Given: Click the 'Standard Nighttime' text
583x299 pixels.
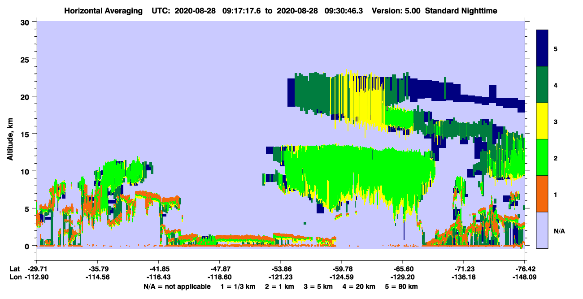Looking at the screenshot, I should point(461,10).
